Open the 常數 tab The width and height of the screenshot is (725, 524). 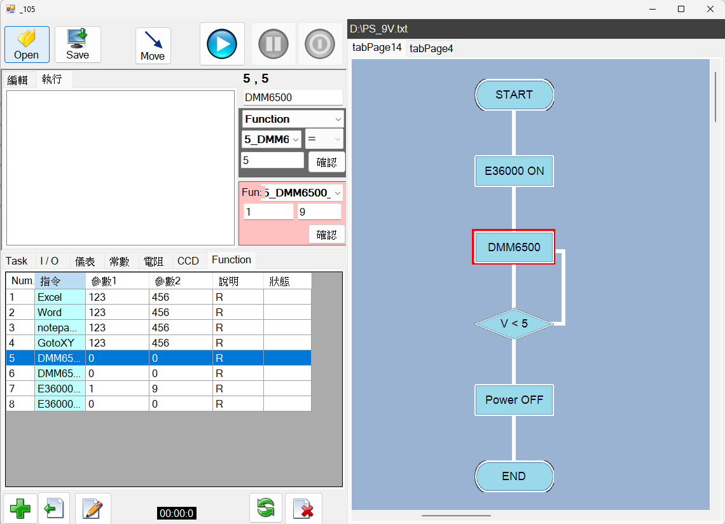point(120,261)
